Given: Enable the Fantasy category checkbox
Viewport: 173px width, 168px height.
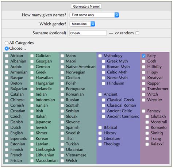Looking at the screenshot, I should point(144,111).
